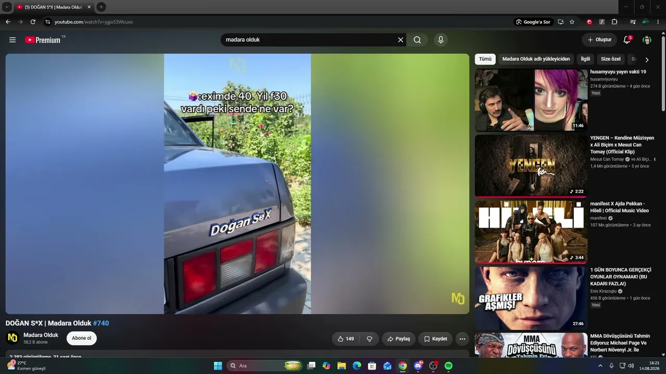The image size is (666, 374).
Task: Select the İlgili filter chip
Action: [585, 59]
